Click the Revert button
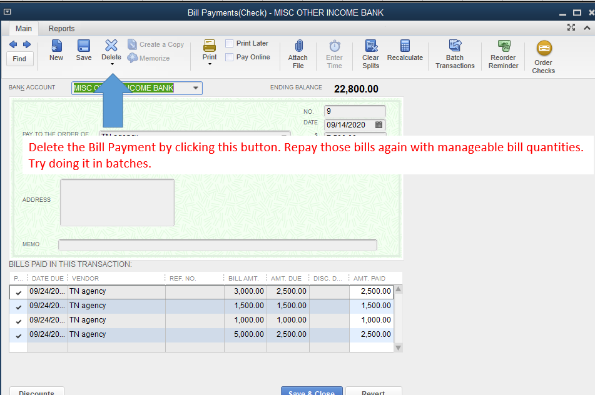The width and height of the screenshot is (595, 395). (374, 391)
